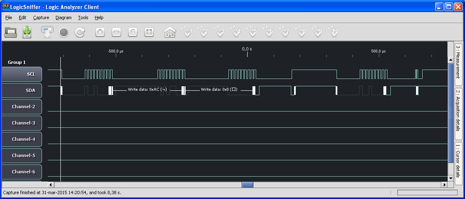The height and width of the screenshot is (199, 465).
Task: Zoom in with the plus icon
Action: coord(100,32)
